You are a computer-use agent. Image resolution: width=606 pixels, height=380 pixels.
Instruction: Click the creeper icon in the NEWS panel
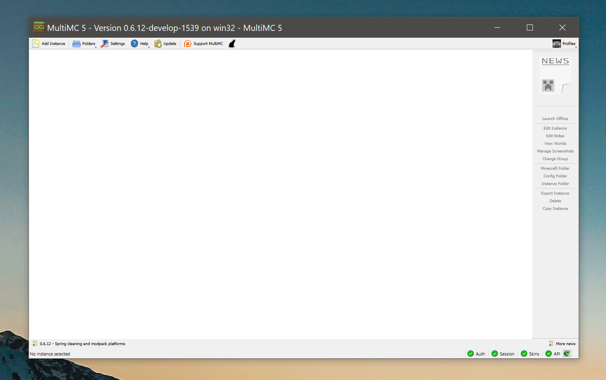click(x=548, y=85)
